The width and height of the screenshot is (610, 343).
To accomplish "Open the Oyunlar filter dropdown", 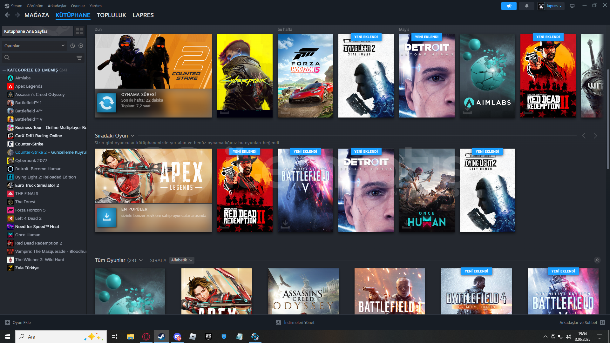I will [x=34, y=46].
